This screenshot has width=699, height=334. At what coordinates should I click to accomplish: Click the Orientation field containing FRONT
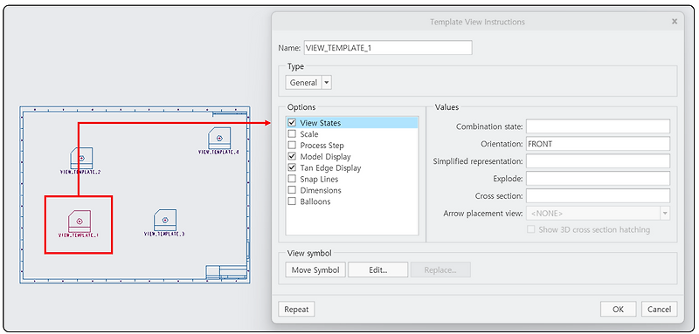point(598,144)
